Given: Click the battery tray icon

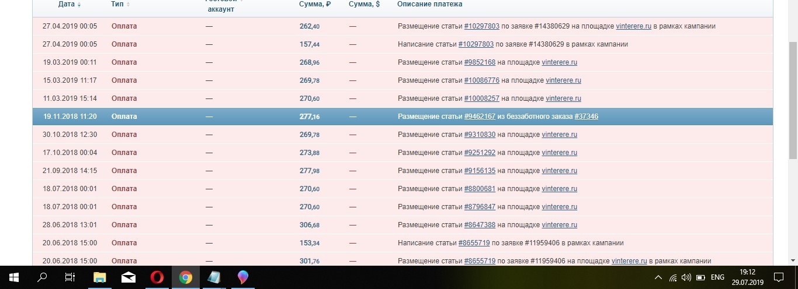Looking at the screenshot, I should click(x=701, y=277).
